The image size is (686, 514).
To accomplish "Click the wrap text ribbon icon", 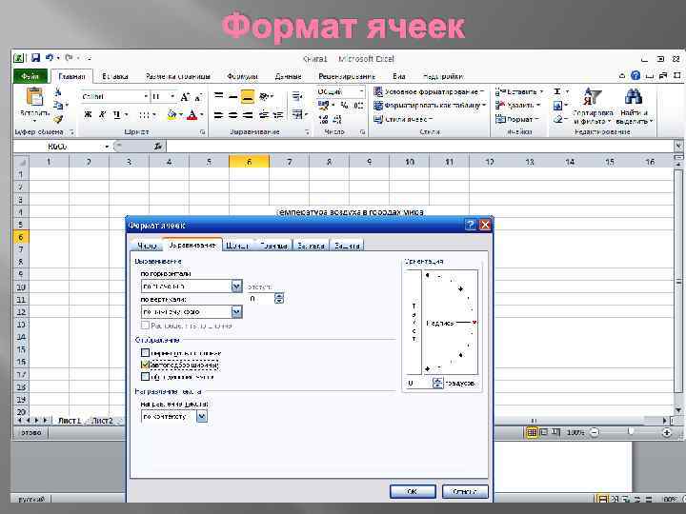I will click(297, 96).
